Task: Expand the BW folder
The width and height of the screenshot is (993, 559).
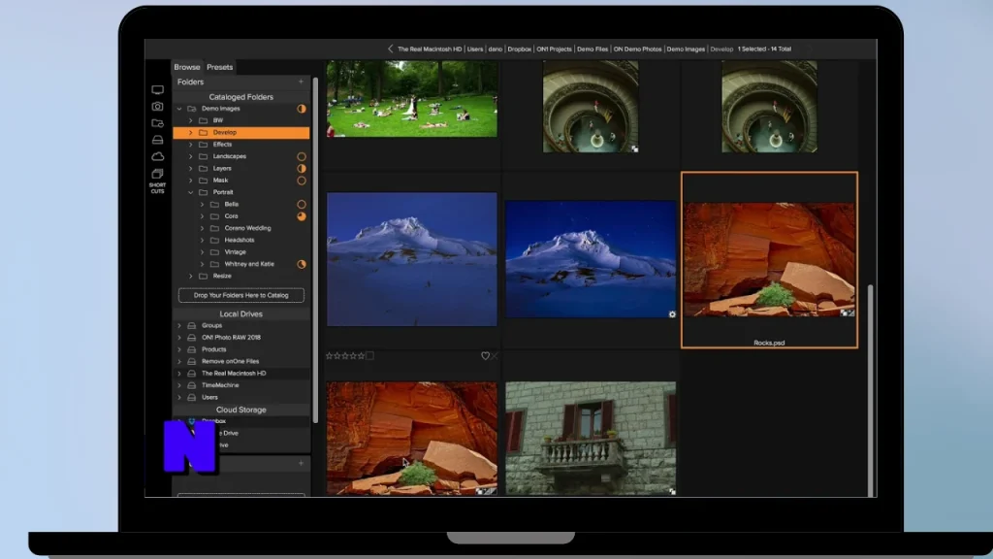Action: 191,120
